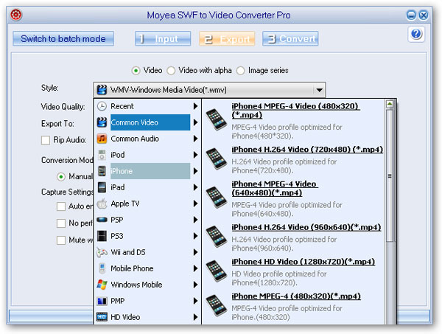Choose Wii and DS menu item
This screenshot has height=334, width=442.
[147, 252]
